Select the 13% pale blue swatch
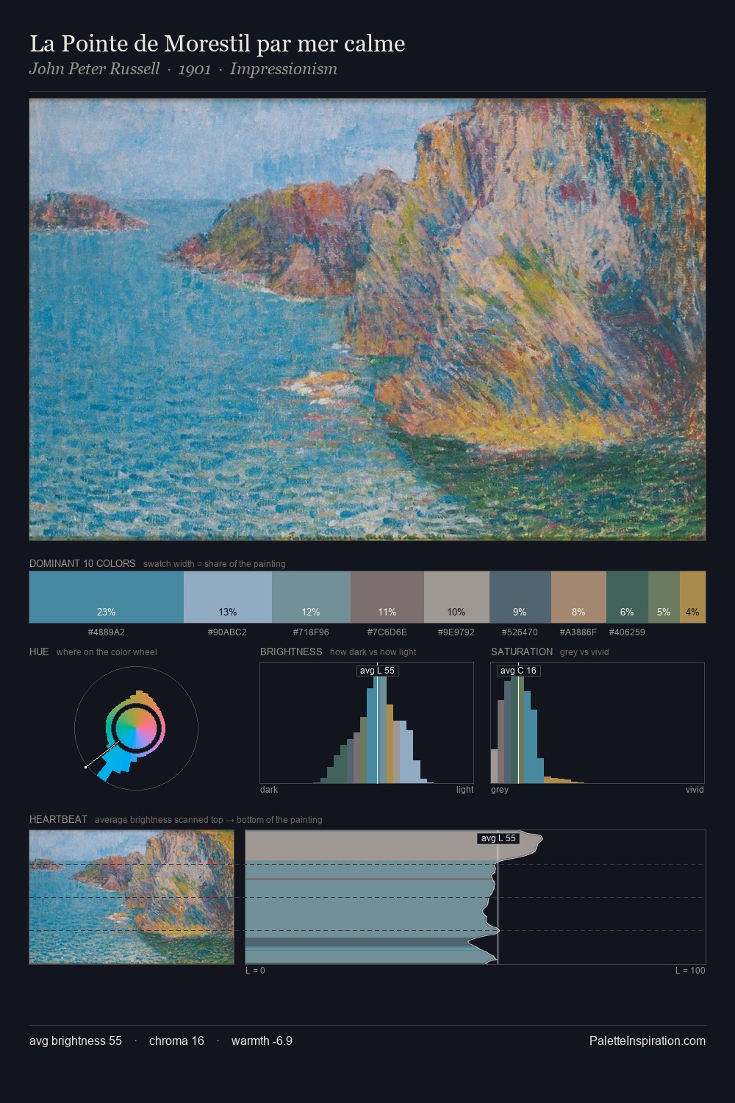The image size is (735, 1103). [228, 597]
